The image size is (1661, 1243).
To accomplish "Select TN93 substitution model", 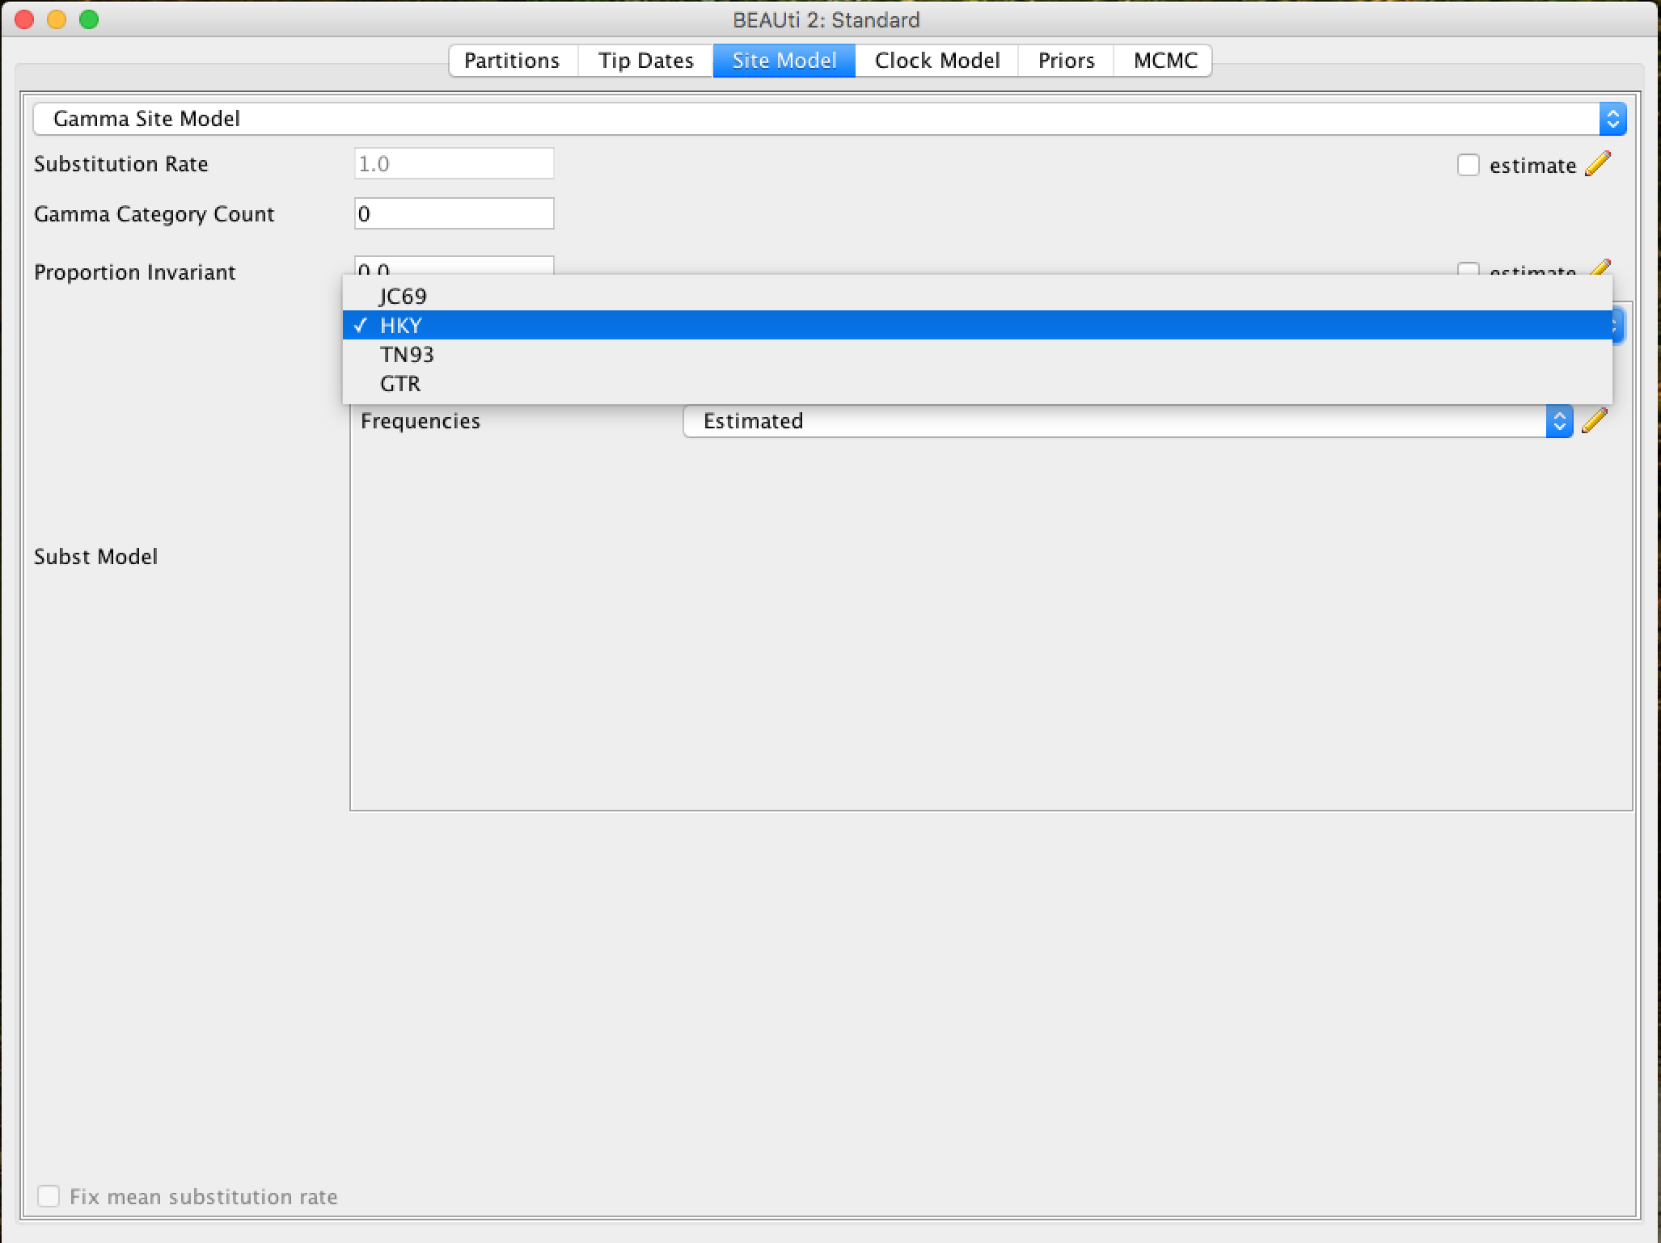I will click(x=978, y=354).
